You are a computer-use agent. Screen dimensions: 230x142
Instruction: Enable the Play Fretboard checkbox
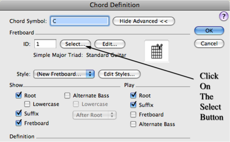(x=133, y=115)
